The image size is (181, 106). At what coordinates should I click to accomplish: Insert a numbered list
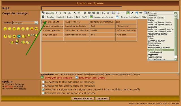118,13
